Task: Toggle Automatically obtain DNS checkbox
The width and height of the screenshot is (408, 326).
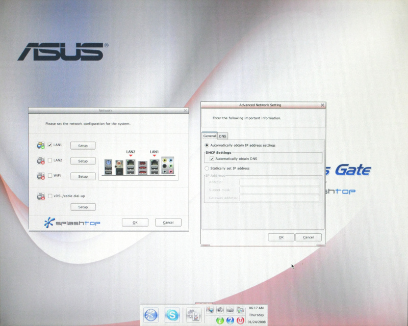Action: (x=212, y=158)
